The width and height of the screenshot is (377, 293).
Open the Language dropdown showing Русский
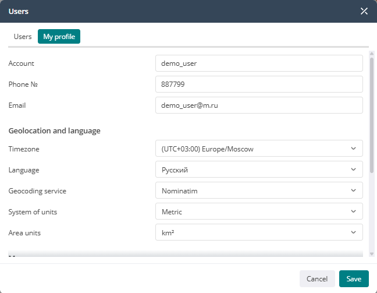(259, 170)
